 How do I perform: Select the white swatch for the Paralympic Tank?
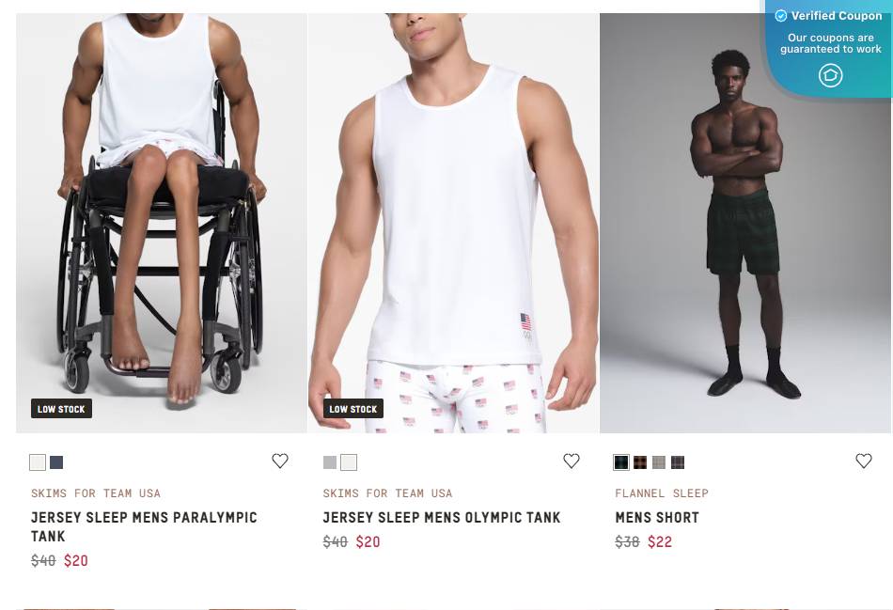point(38,461)
